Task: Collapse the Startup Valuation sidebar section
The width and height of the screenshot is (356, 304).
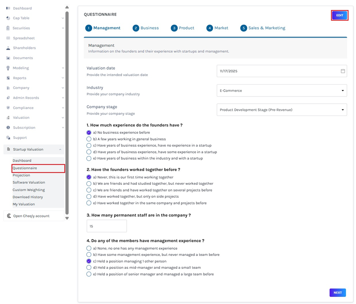Action: [x=60, y=150]
